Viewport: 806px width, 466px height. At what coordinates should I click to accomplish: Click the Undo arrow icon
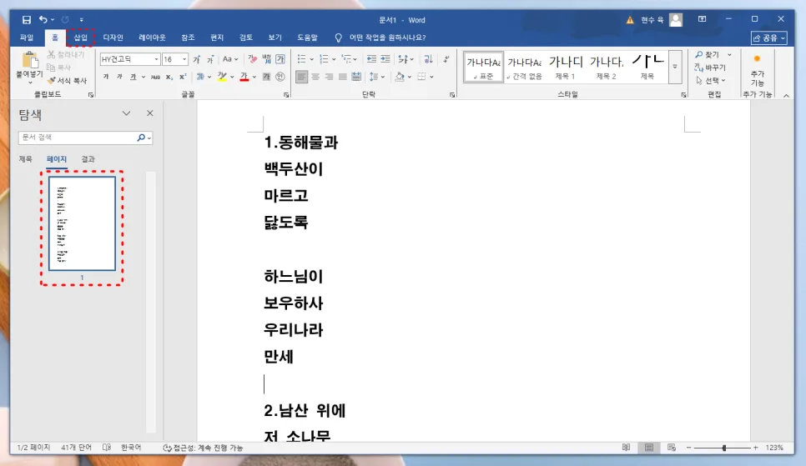[43, 19]
